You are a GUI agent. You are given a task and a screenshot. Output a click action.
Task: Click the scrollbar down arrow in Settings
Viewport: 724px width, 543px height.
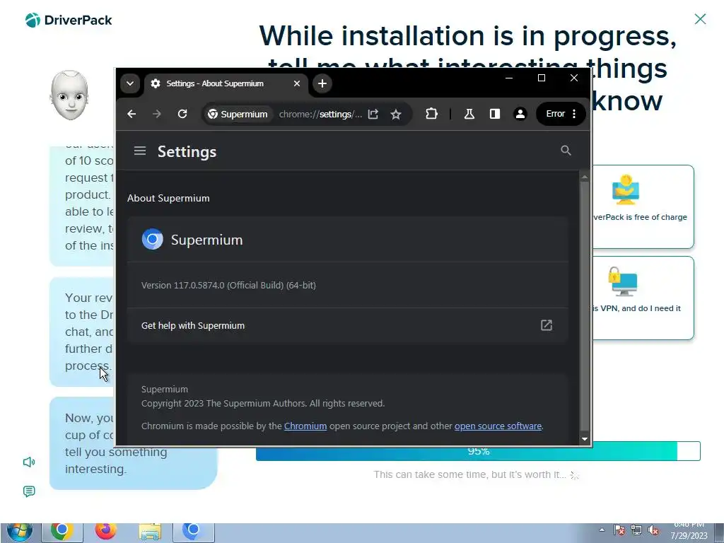coord(585,439)
